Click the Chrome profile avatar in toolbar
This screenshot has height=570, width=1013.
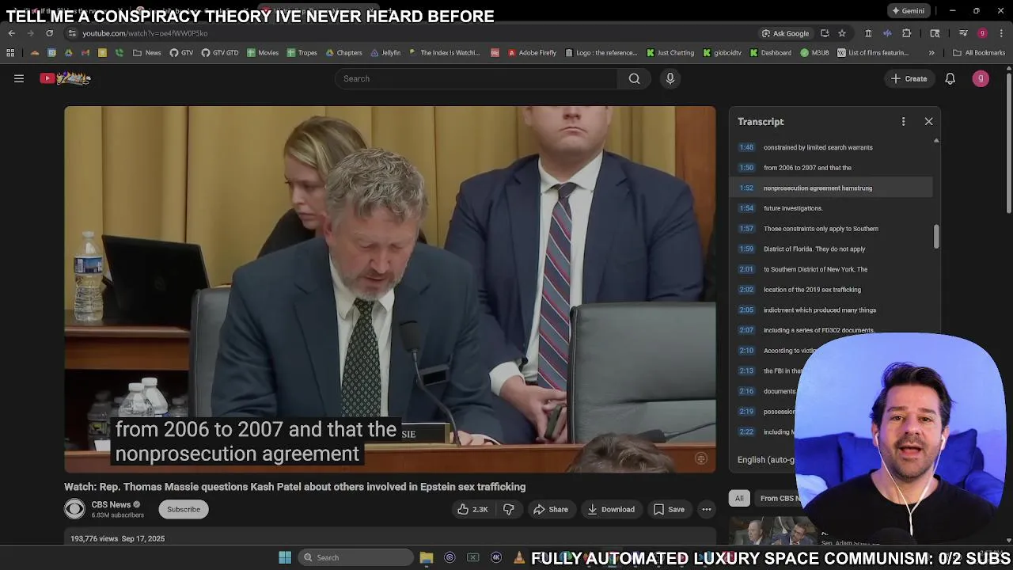(x=982, y=33)
